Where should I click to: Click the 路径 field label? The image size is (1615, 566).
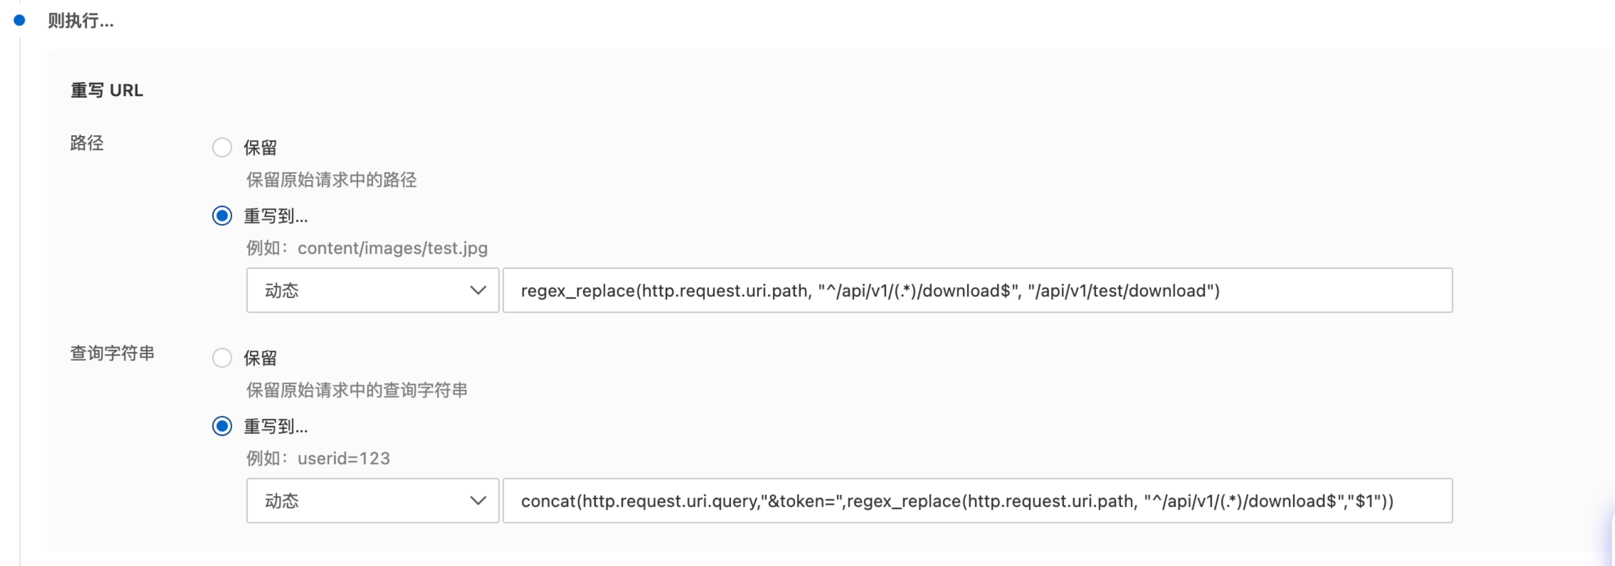(86, 144)
